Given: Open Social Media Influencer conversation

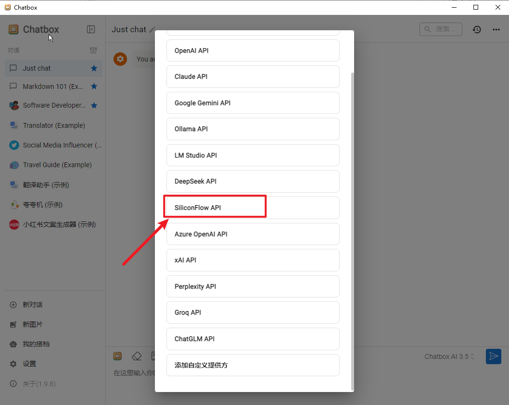Looking at the screenshot, I should (53, 145).
